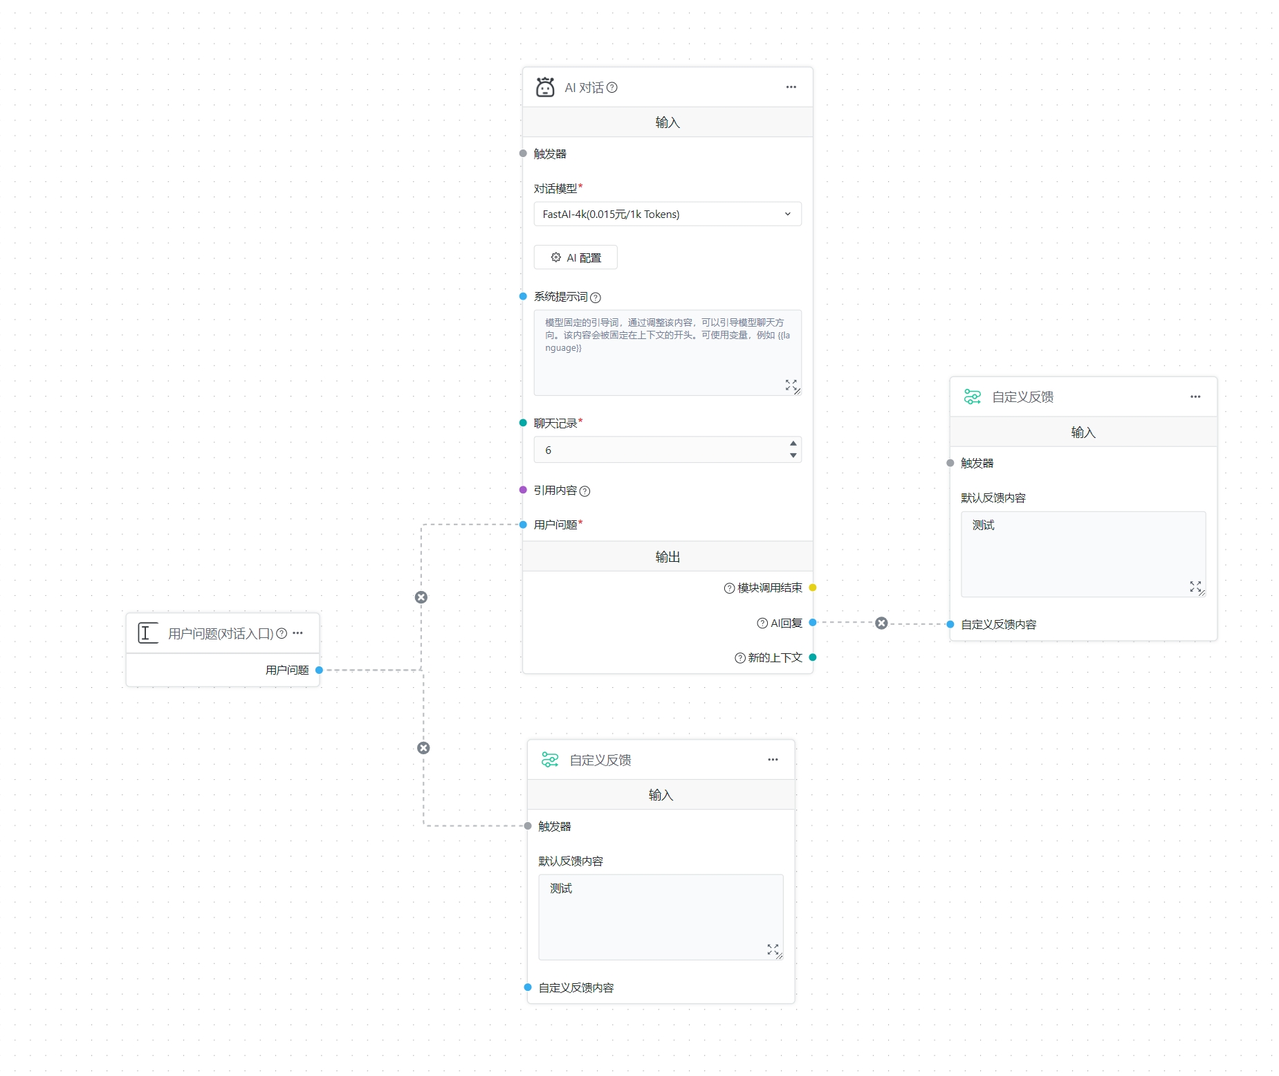The width and height of the screenshot is (1279, 1076).
Task: Open the 对话模型 FastAI-4k dropdown
Action: (x=667, y=215)
